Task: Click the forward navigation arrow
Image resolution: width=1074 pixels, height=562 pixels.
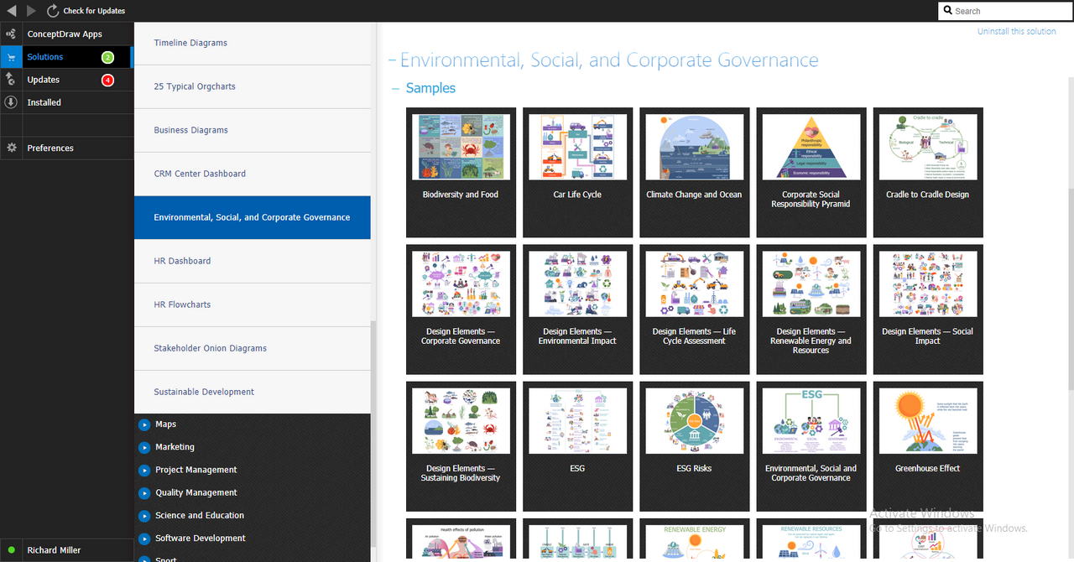Action: coord(31,11)
